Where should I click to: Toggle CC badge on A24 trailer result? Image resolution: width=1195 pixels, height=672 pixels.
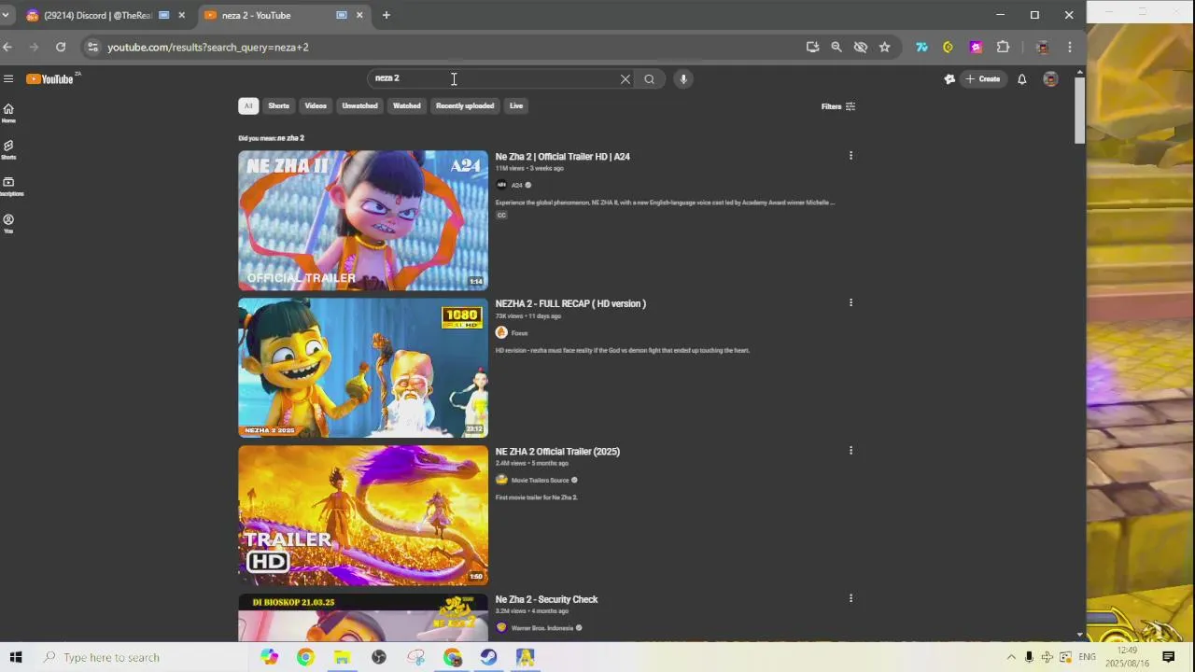(501, 216)
